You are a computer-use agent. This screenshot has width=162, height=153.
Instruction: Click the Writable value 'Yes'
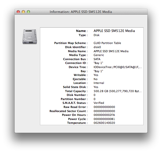96,75
